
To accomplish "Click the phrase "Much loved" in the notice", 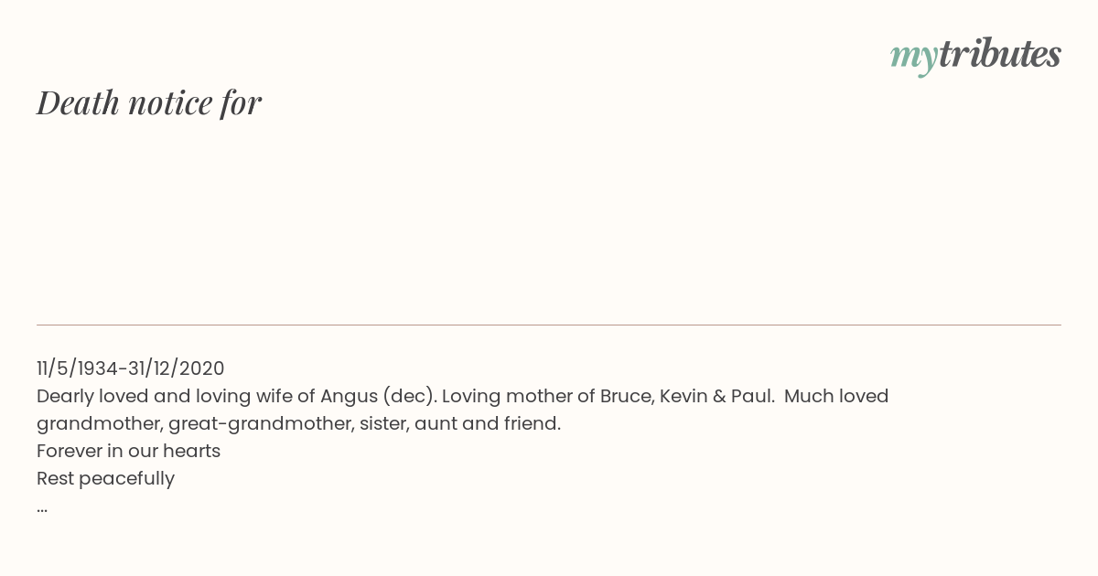I will tap(836, 396).
